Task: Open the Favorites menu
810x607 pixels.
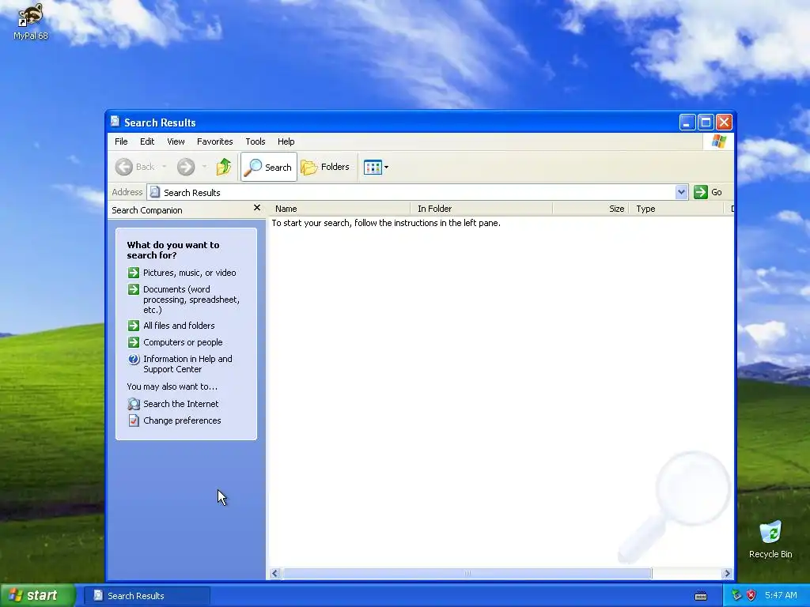Action: tap(215, 141)
